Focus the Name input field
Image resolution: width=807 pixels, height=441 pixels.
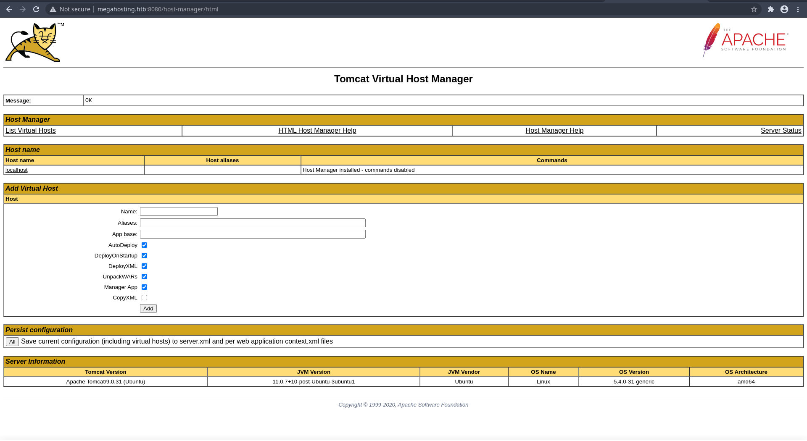pyautogui.click(x=179, y=212)
